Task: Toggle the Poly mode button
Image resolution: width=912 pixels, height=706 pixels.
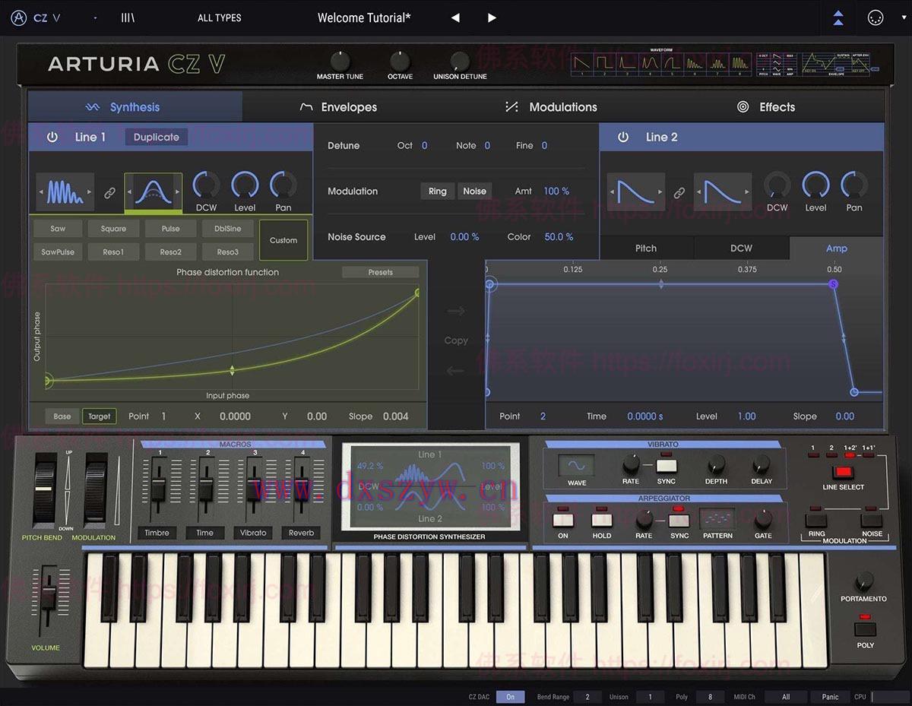Action: point(866,629)
